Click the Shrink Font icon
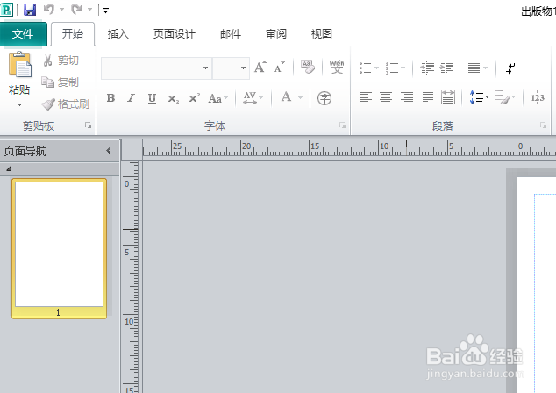The width and height of the screenshot is (556, 393). (x=280, y=67)
